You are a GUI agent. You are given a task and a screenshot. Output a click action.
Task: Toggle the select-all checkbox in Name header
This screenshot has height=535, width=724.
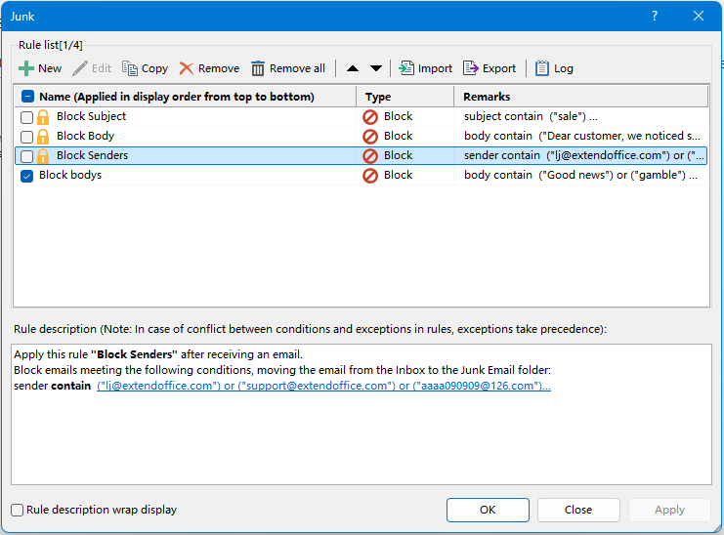pos(27,97)
